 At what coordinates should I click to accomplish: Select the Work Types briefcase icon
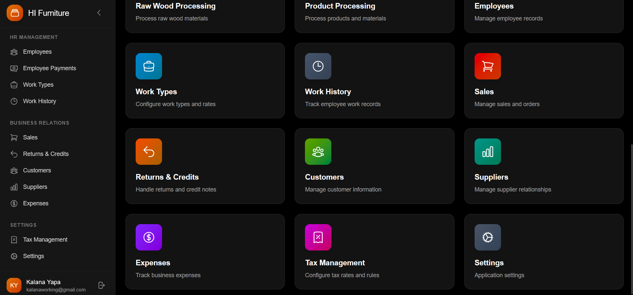pyautogui.click(x=149, y=66)
